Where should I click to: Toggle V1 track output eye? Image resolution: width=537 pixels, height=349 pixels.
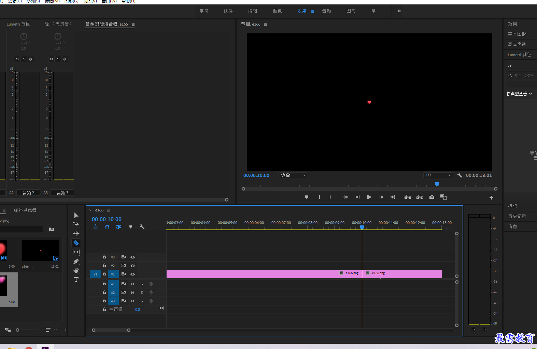tap(132, 274)
